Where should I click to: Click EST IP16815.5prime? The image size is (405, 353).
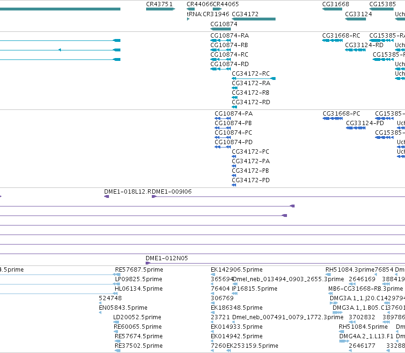(x=255, y=289)
